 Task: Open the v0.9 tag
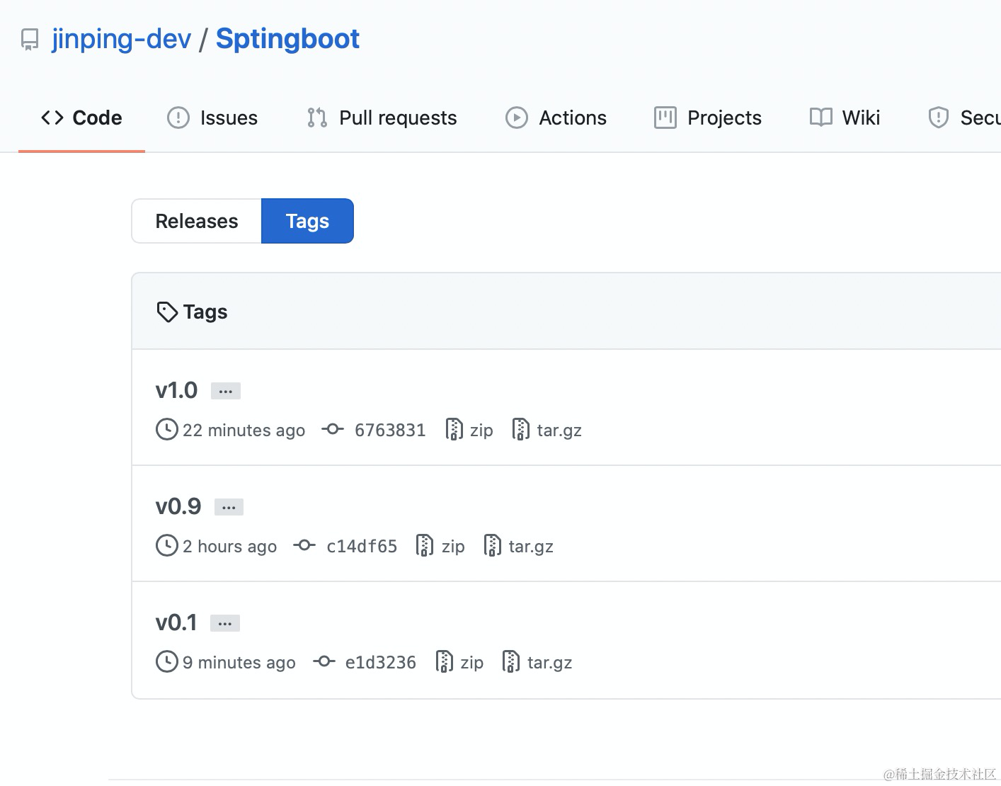[x=178, y=506]
